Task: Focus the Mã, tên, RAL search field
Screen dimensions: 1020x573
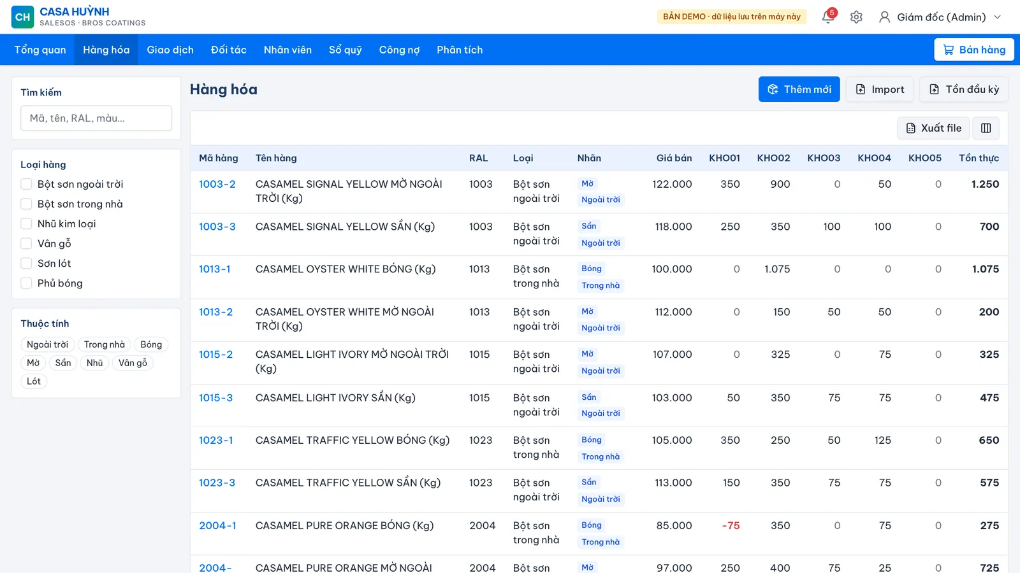Action: (x=96, y=118)
